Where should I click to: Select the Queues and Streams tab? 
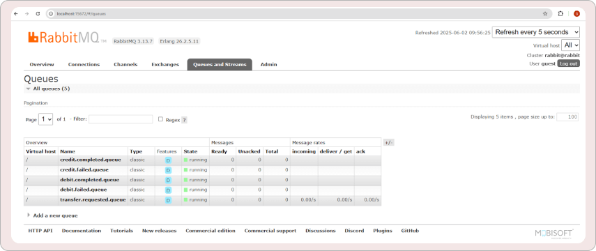point(220,65)
